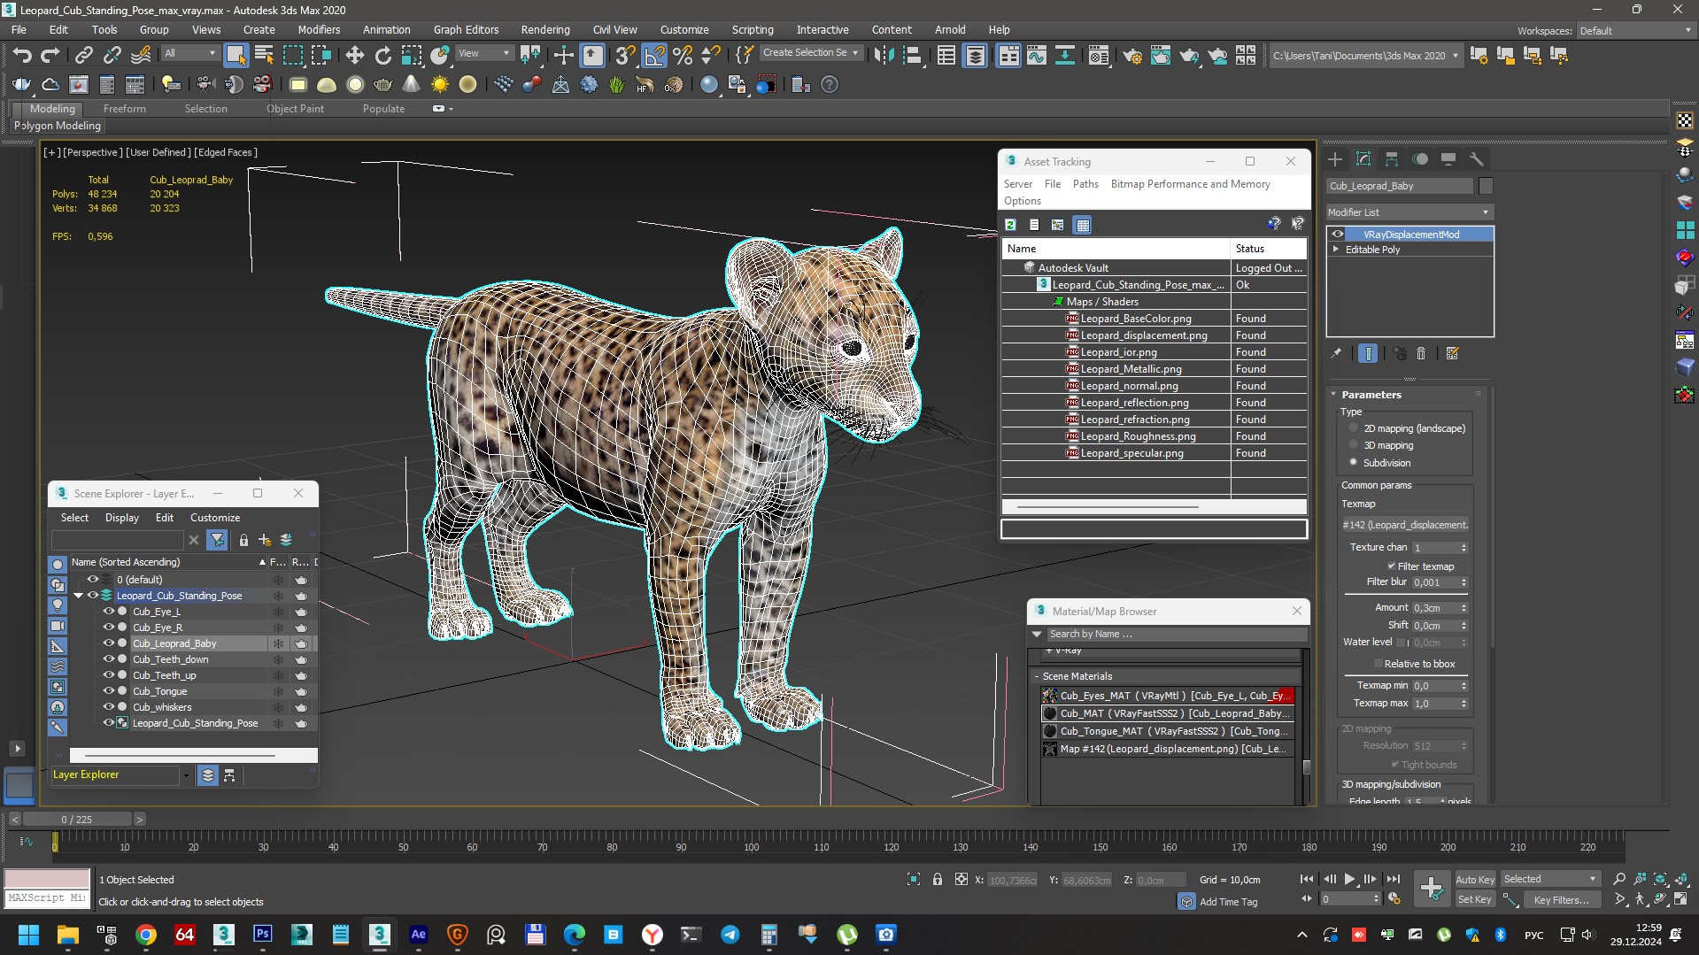The image size is (1699, 955).
Task: Click the Amount spinner arrows
Action: [x=1463, y=608]
